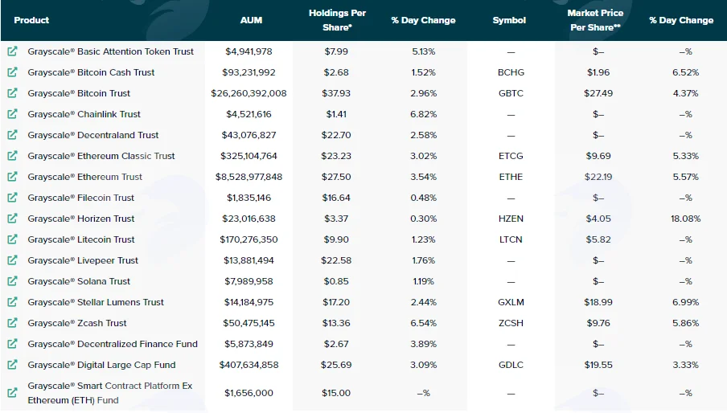Open external link icon for Solana Trust
727x413 pixels.
tap(13, 281)
